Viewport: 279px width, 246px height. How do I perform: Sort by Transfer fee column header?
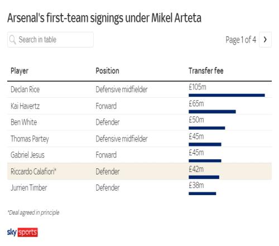tap(206, 71)
